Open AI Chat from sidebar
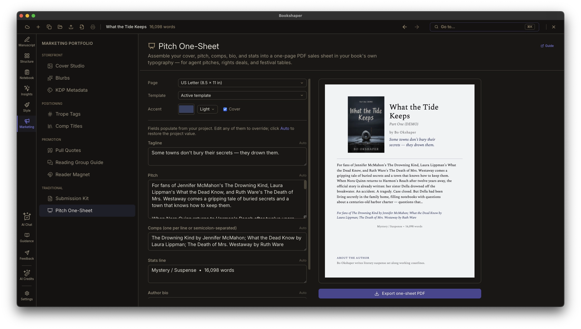Image resolution: width=581 pixels, height=329 pixels. pos(27,219)
